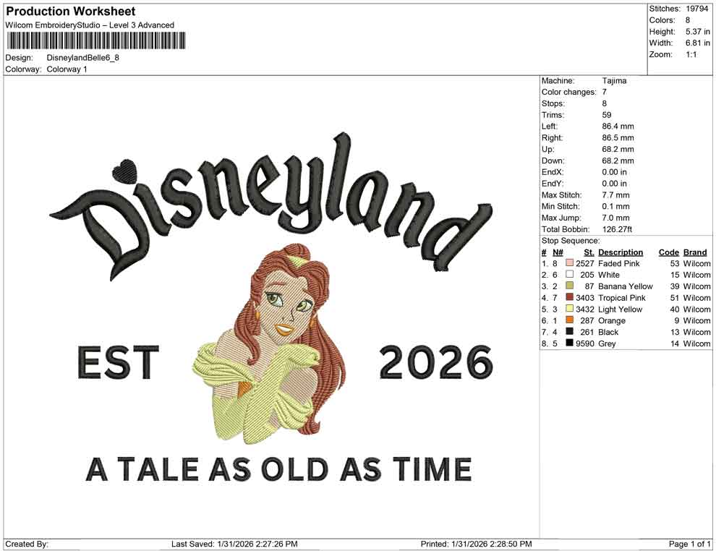The height and width of the screenshot is (551, 716).
Task: Select design name 'DisneylandBelle6_8'
Action: pos(82,58)
